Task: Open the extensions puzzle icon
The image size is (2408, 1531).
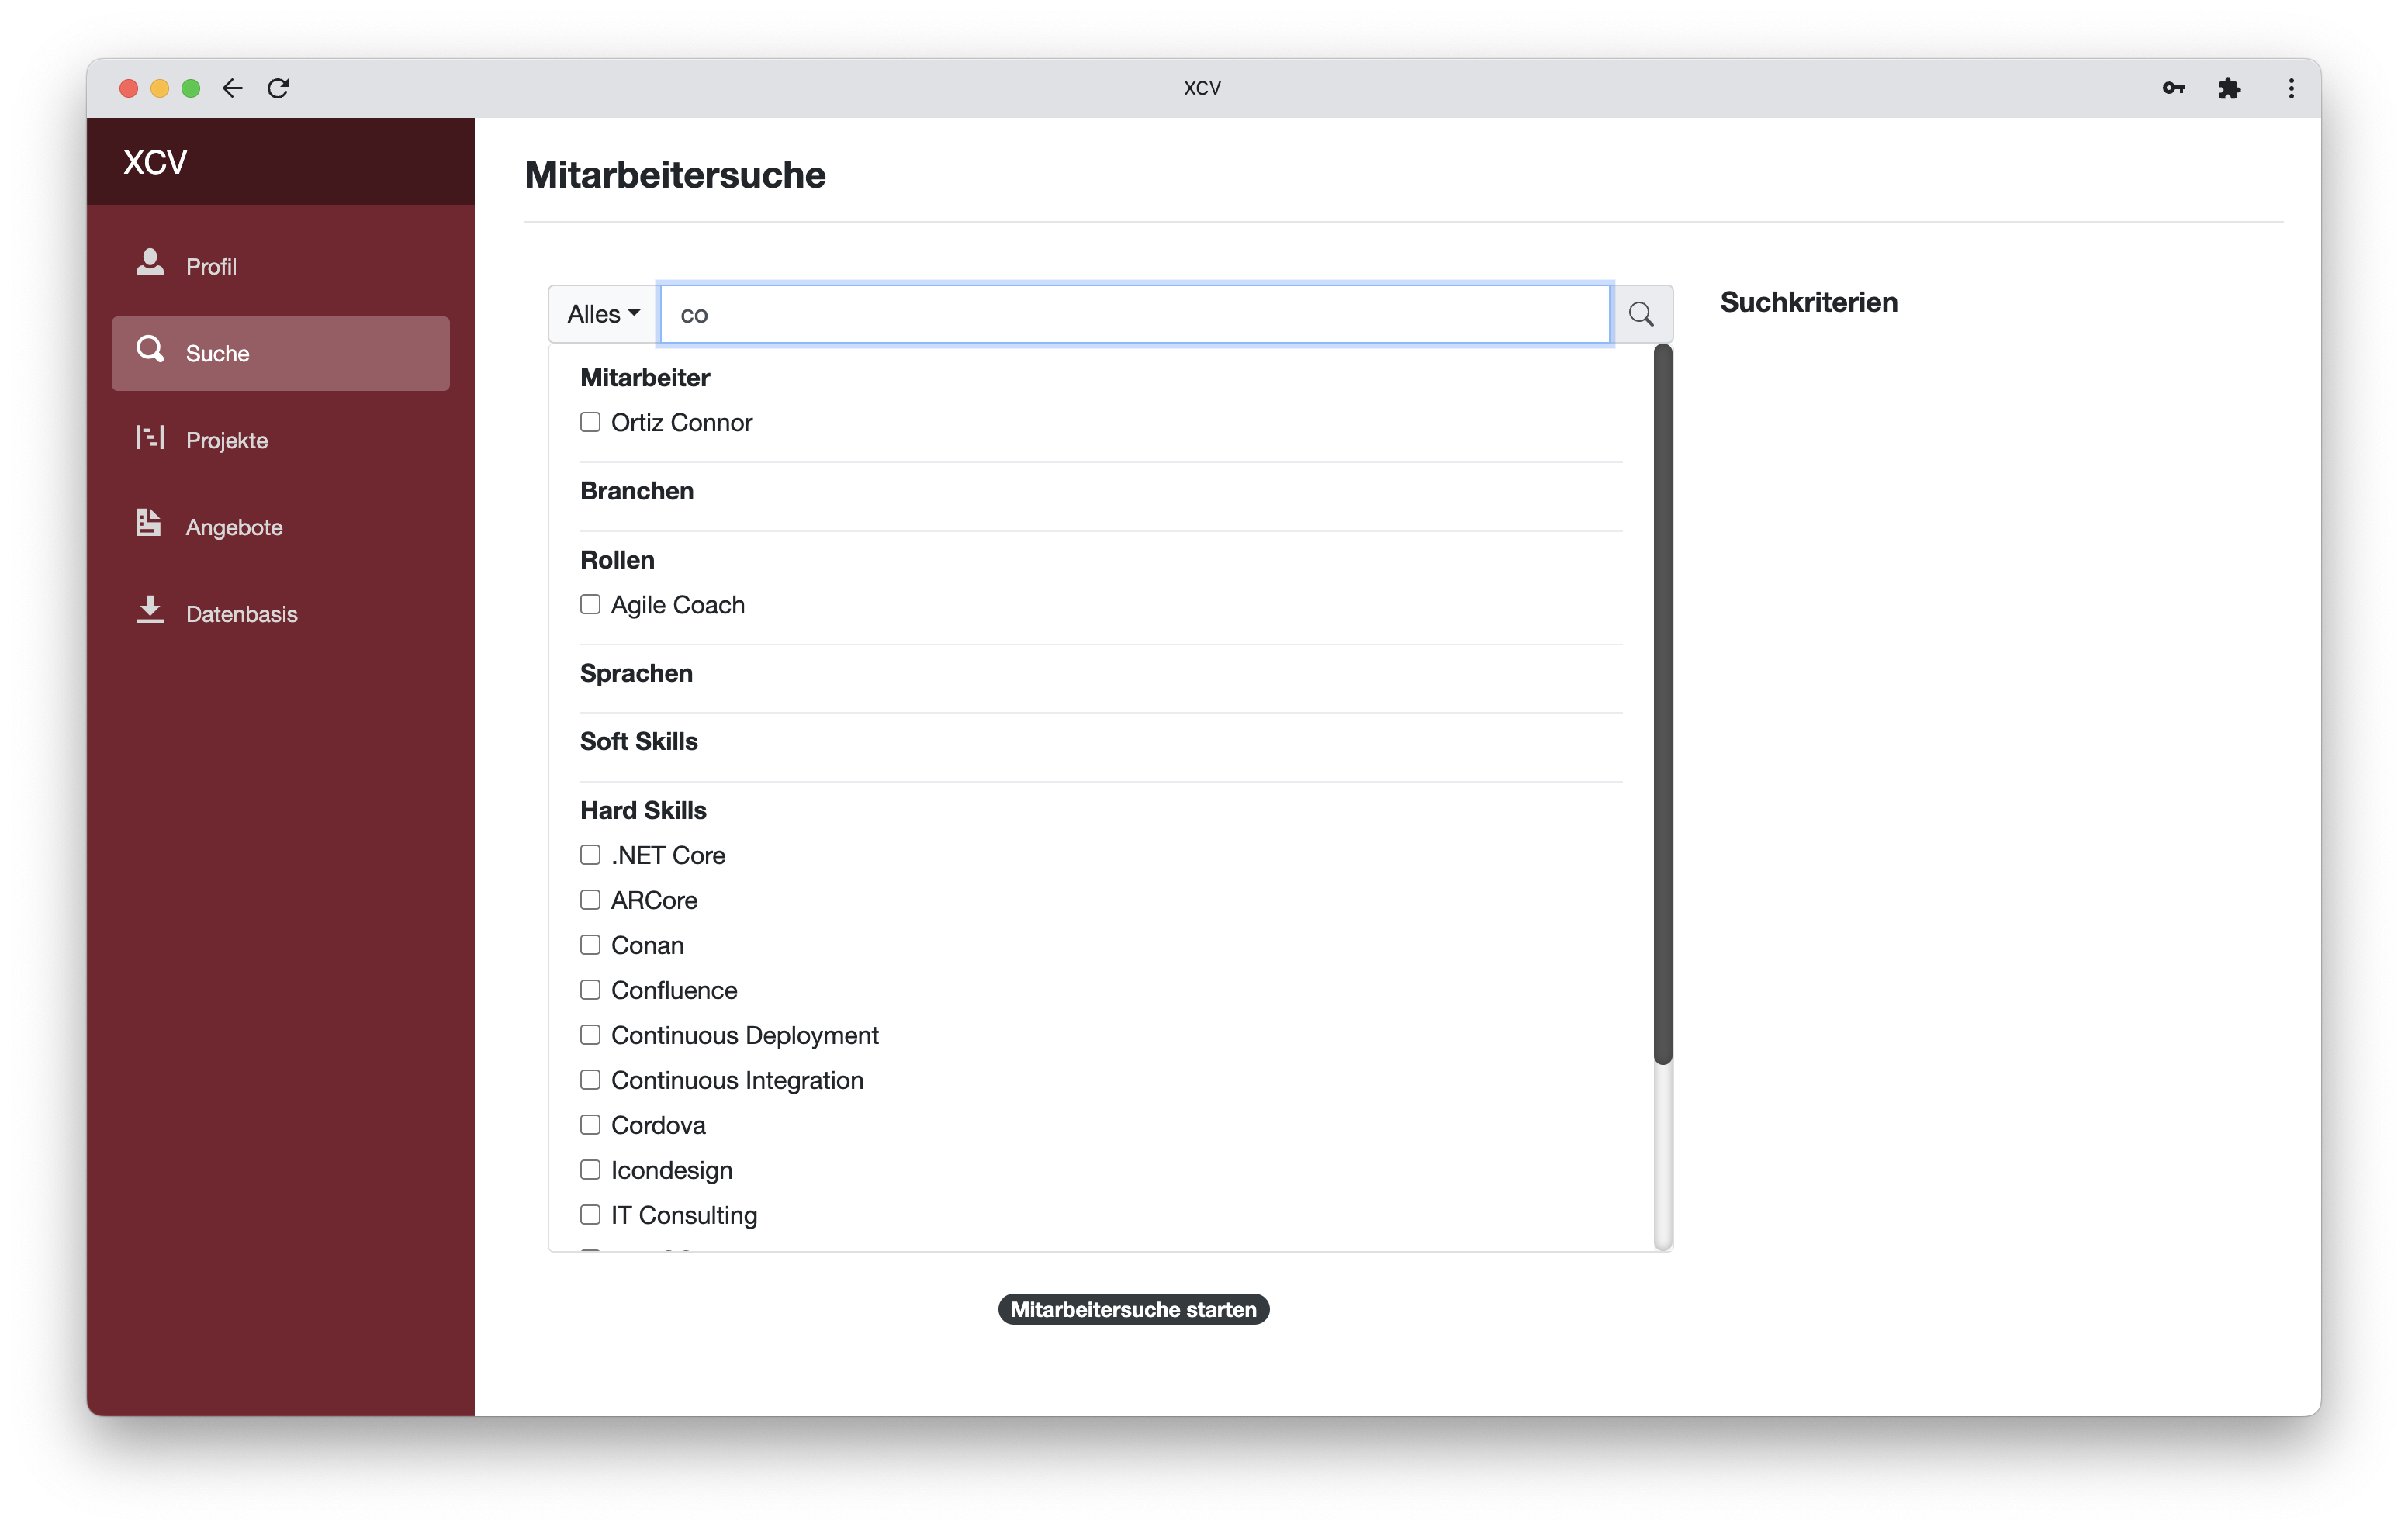Action: tap(2229, 88)
